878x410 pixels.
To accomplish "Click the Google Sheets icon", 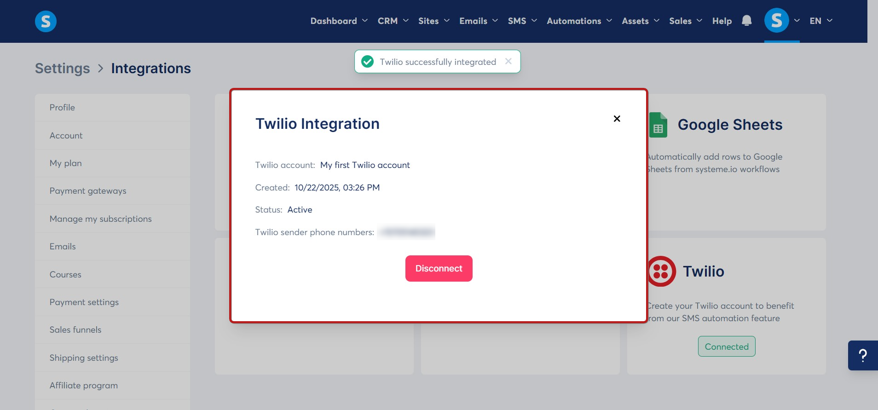I will coord(658,125).
